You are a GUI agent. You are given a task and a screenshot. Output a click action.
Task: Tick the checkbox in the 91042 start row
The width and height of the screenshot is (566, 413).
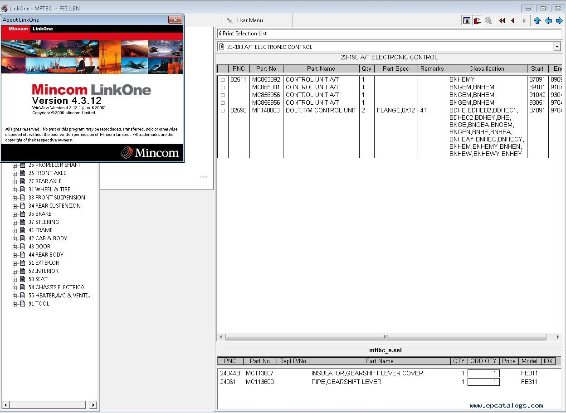(223, 95)
